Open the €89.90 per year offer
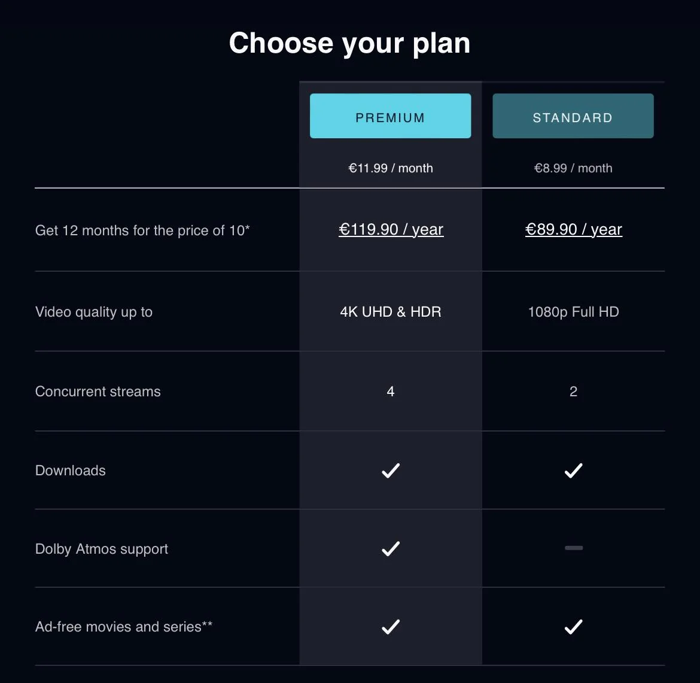Screen dimensions: 700x683 coord(573,229)
